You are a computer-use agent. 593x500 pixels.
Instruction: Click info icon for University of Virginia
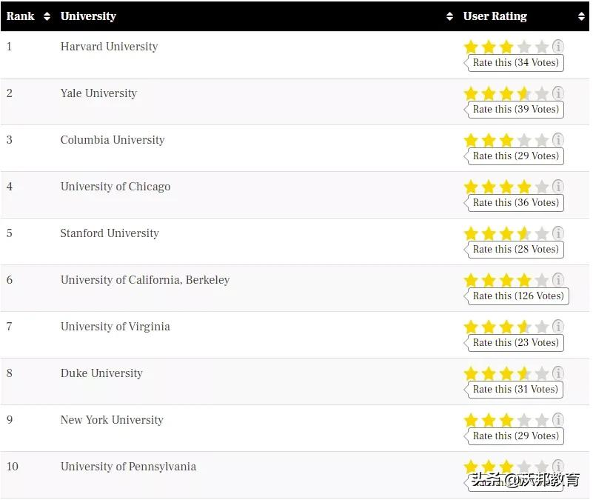[558, 327]
